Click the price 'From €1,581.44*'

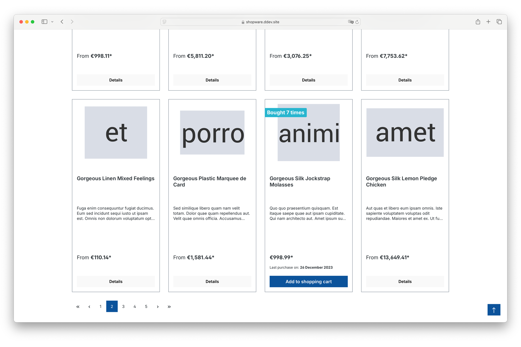coord(194,257)
